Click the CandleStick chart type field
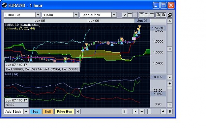 [96, 15]
